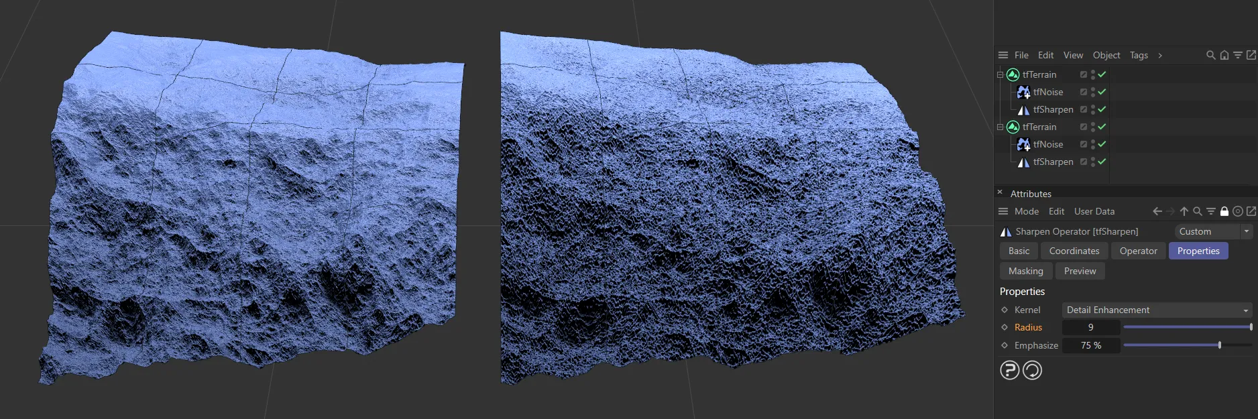This screenshot has width=1258, height=419.
Task: Disable first tfTerrain with green checkmark
Action: 1102,74
